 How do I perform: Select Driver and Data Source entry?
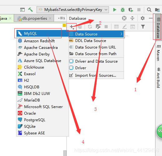click(96, 61)
